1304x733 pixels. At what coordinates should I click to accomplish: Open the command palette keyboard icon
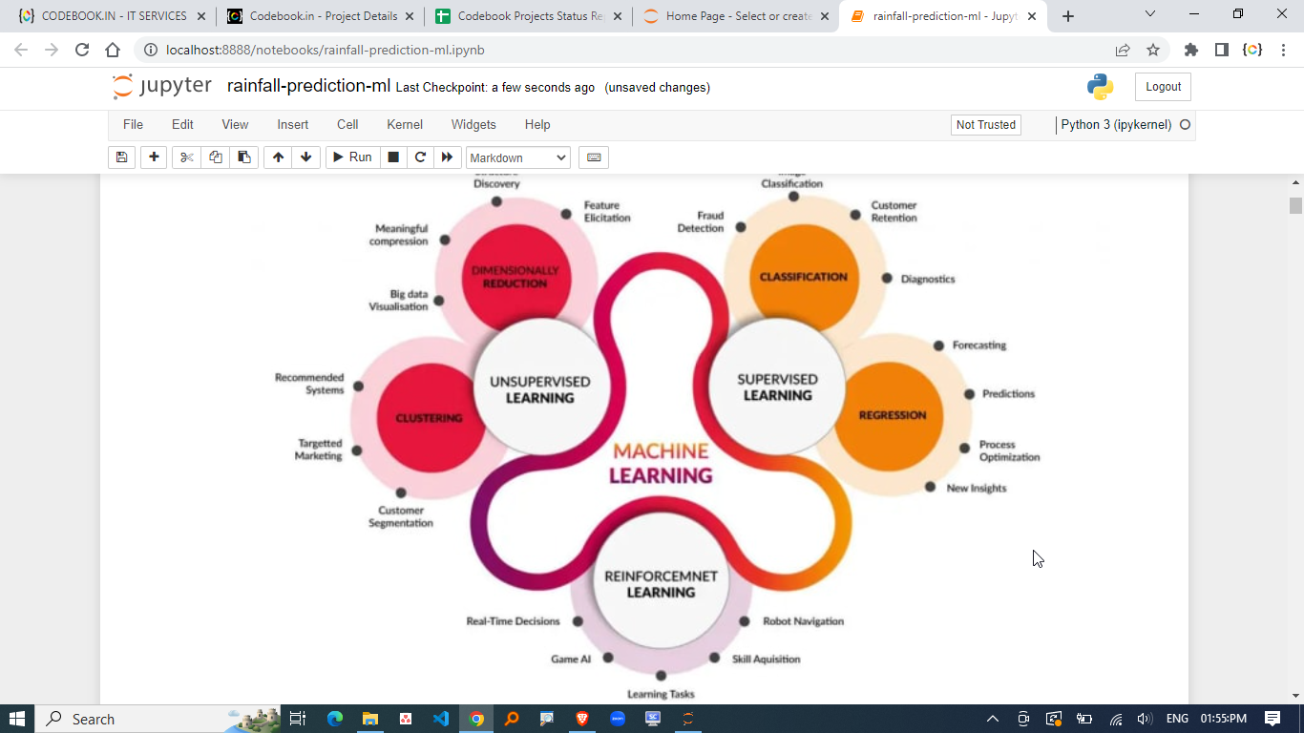(x=594, y=157)
